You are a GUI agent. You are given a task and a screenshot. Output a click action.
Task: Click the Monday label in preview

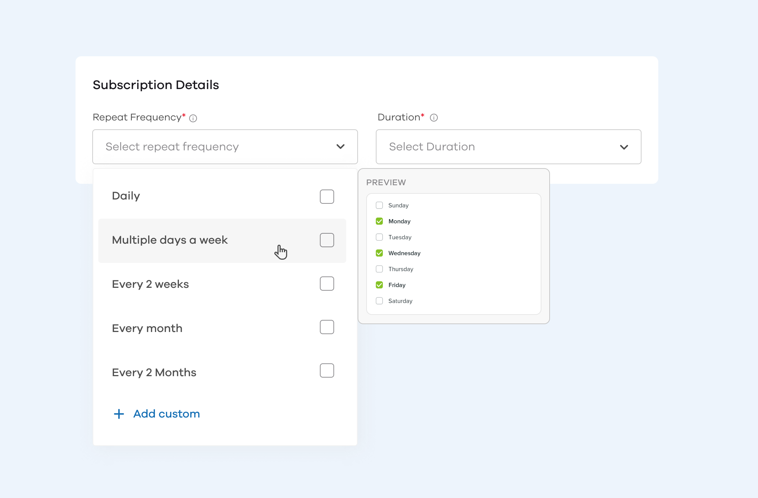(x=399, y=222)
